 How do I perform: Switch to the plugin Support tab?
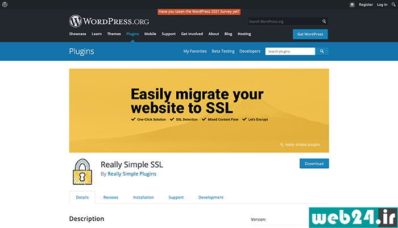click(x=176, y=197)
